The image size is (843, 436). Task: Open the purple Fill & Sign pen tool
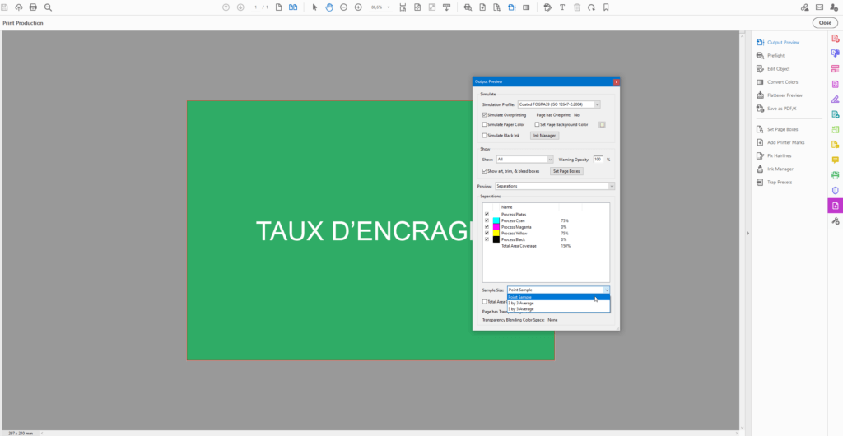coord(835,100)
